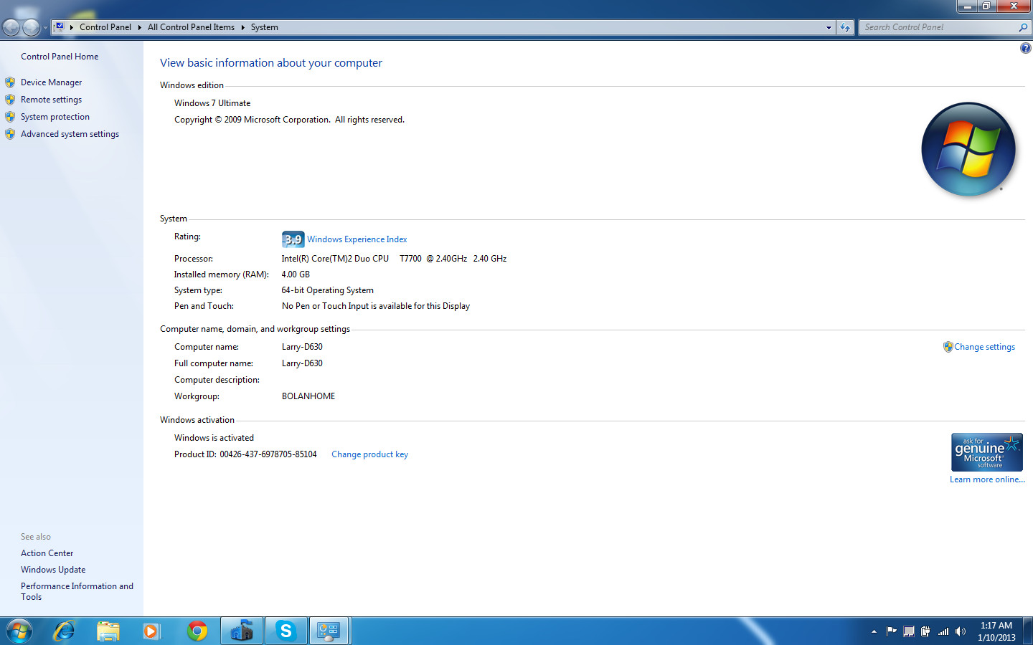The image size is (1033, 645).
Task: Click the Change product key link
Action: [369, 454]
